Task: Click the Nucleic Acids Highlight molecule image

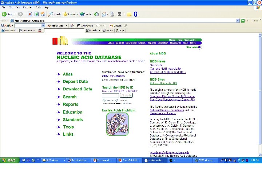Action: point(118,124)
